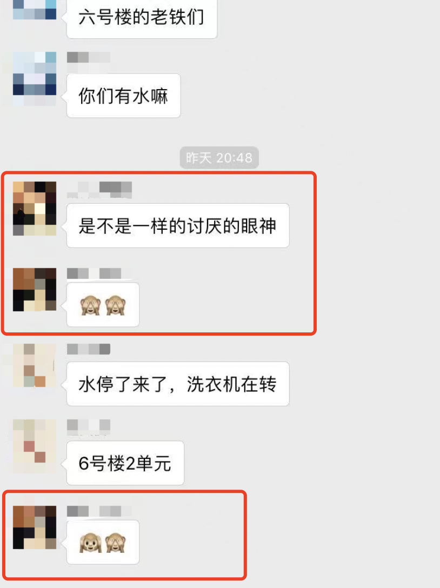This screenshot has height=588, width=440.
Task: Select the "你们有水嘛" message bubble
Action: [x=123, y=96]
